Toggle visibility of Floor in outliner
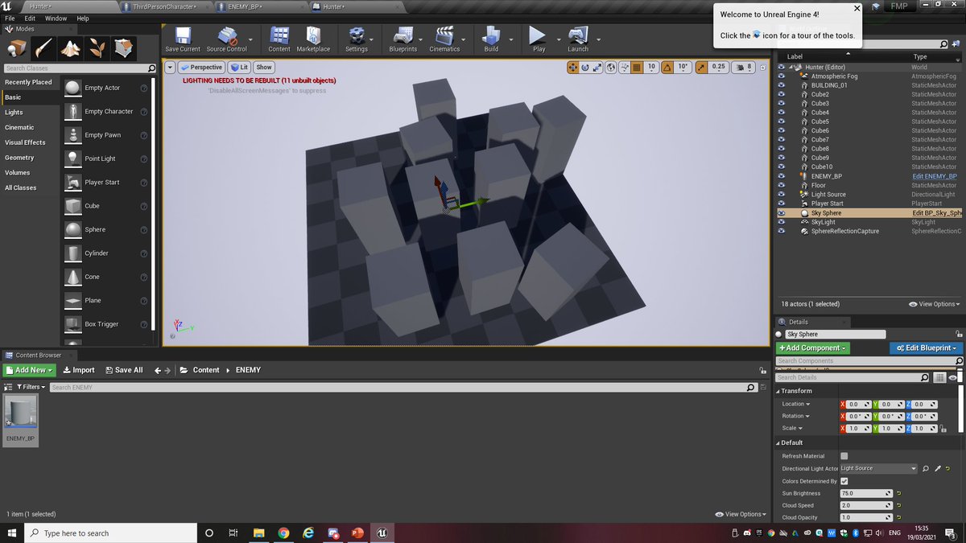 point(781,185)
